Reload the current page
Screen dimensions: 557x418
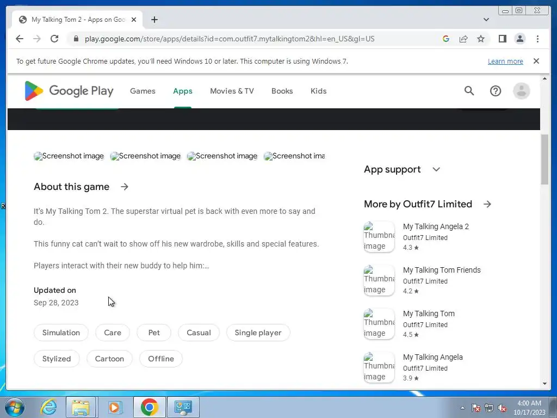(54, 39)
